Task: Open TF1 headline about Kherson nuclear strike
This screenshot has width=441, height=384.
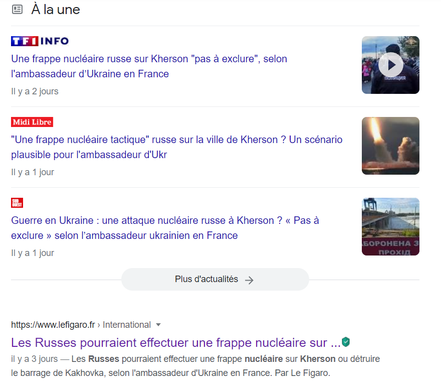Action: pos(149,66)
